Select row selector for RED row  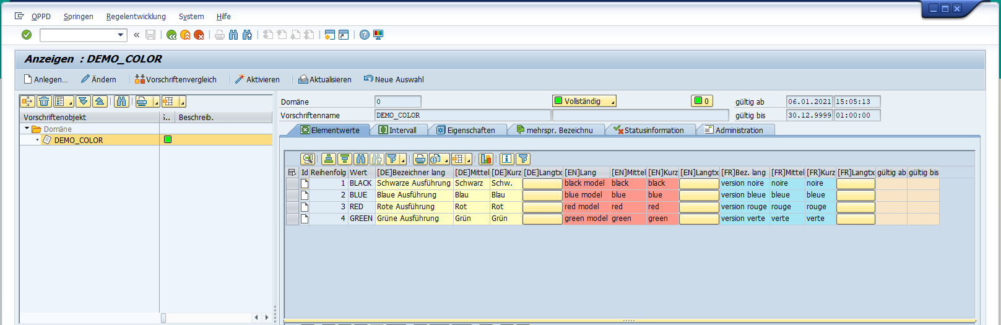pos(292,207)
